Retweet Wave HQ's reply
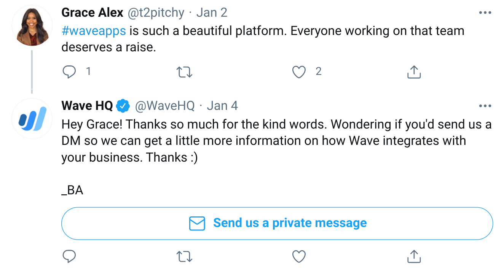This screenshot has width=504, height=270. click(185, 257)
